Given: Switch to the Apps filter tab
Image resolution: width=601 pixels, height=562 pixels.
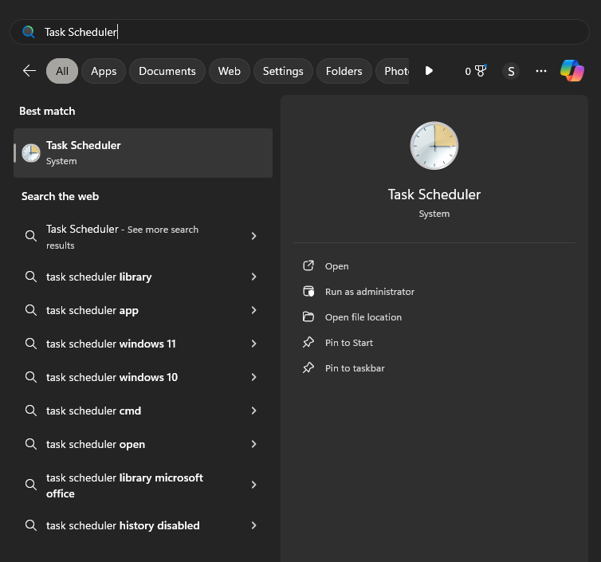Looking at the screenshot, I should pos(104,71).
